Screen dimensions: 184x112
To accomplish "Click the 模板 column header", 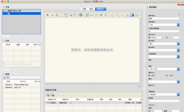I will click(x=130, y=99).
